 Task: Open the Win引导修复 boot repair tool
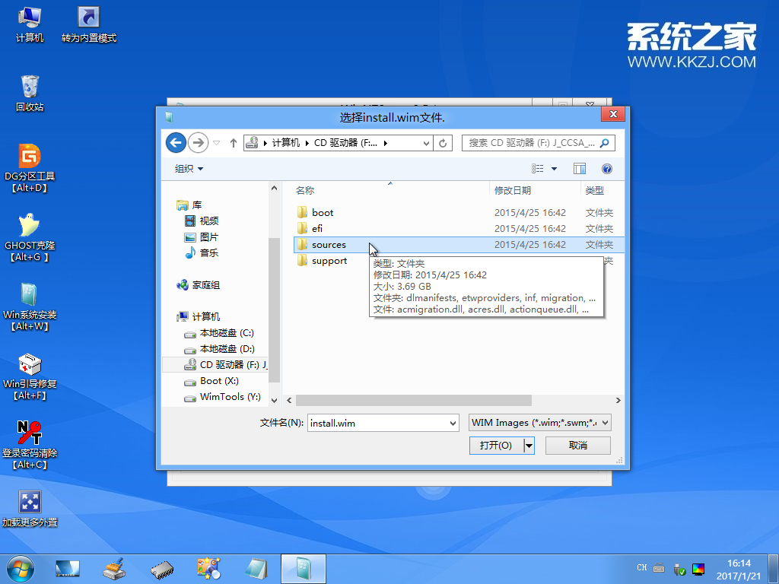(30, 371)
